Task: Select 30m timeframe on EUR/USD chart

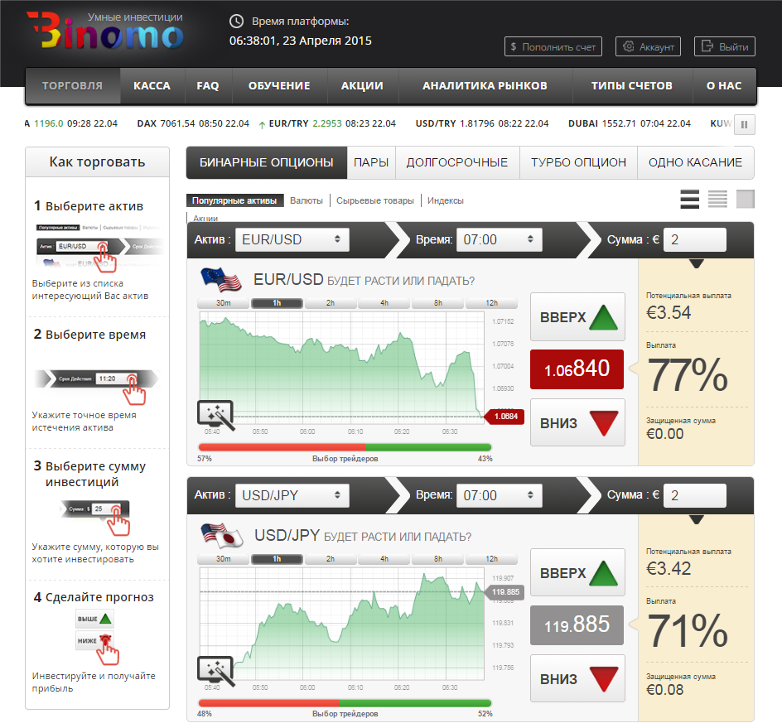Action: [x=224, y=303]
